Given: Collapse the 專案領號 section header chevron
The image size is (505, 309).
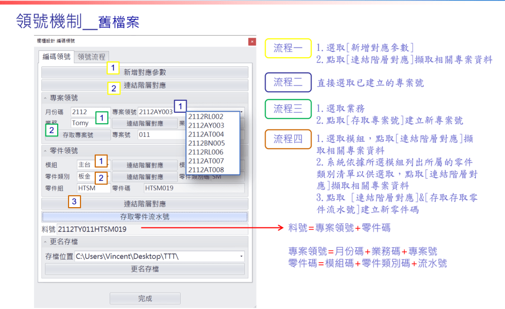Looking at the screenshot, I should [46, 98].
